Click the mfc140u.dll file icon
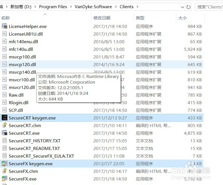The image size is (223, 185). 5,49
